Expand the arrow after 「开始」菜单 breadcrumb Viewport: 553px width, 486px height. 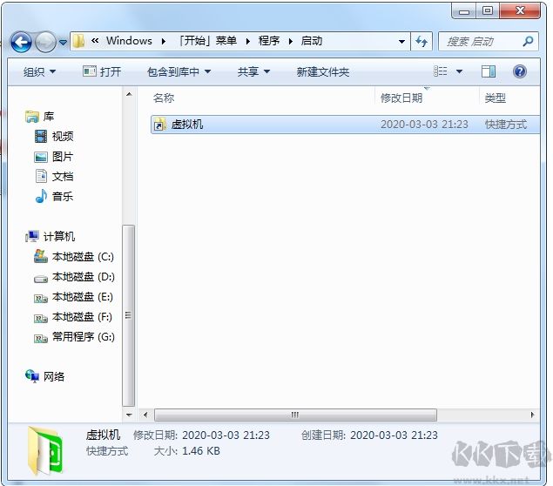pyautogui.click(x=248, y=41)
